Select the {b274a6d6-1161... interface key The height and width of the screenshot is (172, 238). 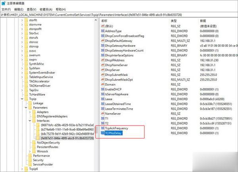[x=67, y=130]
